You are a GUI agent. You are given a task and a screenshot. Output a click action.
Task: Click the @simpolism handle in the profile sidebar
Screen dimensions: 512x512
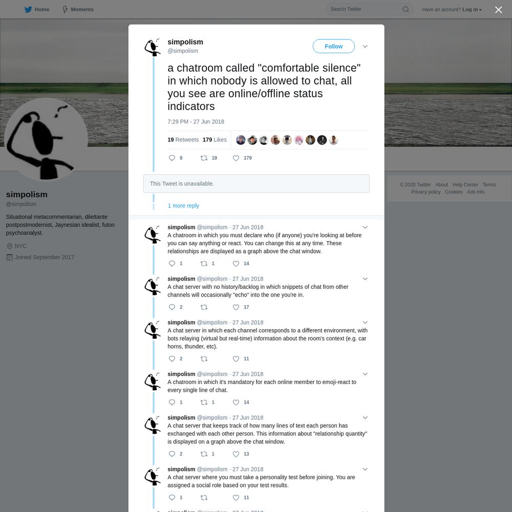pos(21,204)
